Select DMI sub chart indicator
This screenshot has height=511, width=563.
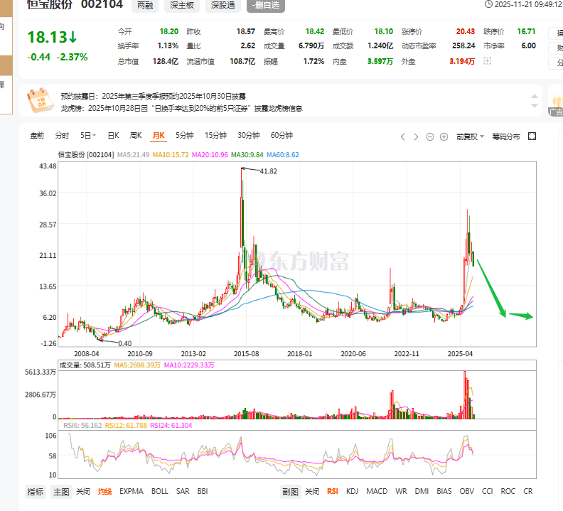pos(422,491)
